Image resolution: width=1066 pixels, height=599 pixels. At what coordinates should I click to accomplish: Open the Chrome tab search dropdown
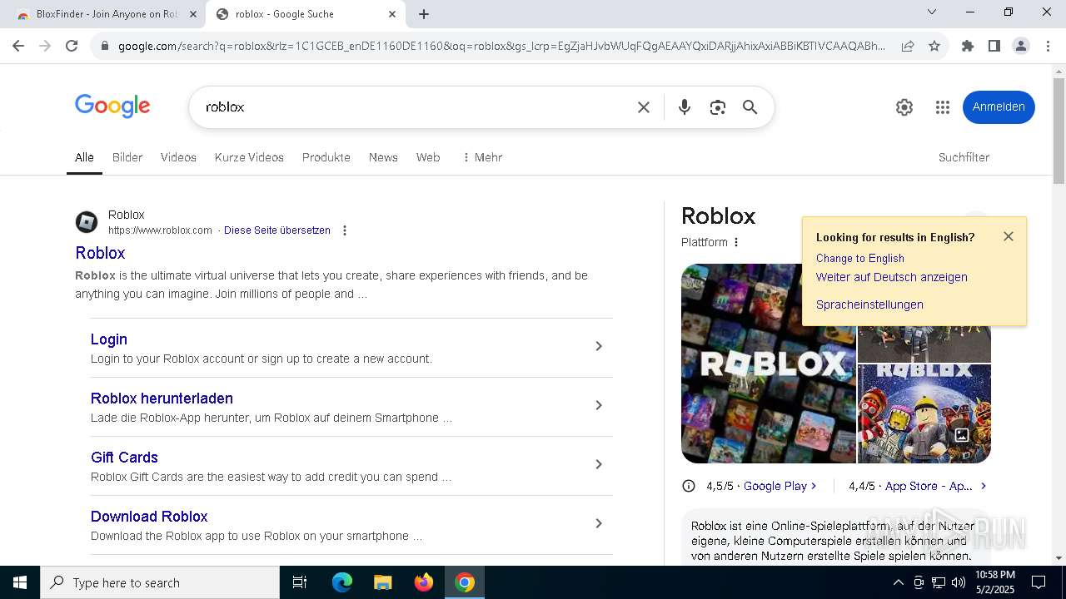click(x=932, y=12)
